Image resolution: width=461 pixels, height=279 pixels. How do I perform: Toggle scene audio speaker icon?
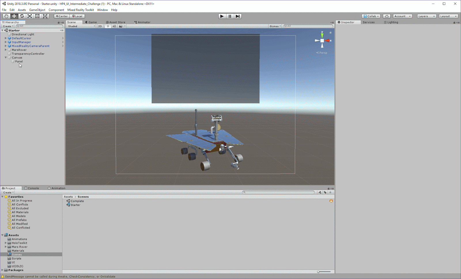[x=114, y=26]
